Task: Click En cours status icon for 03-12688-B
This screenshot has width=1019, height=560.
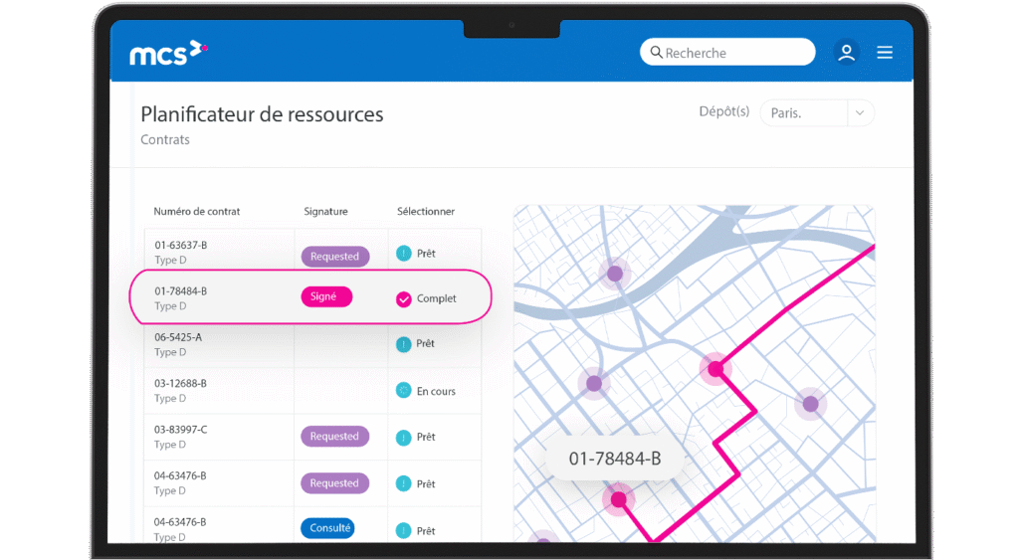Action: pyautogui.click(x=404, y=391)
